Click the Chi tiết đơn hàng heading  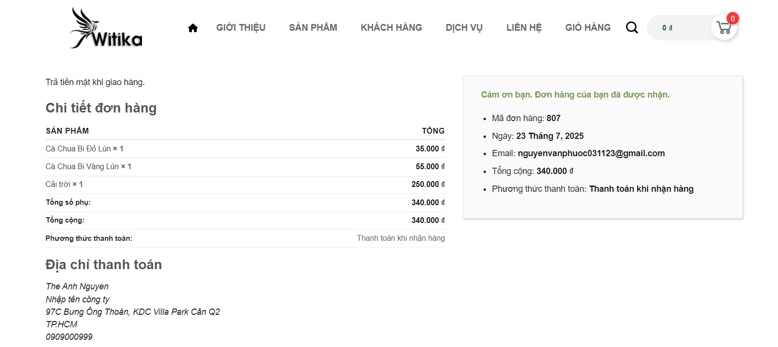[101, 108]
